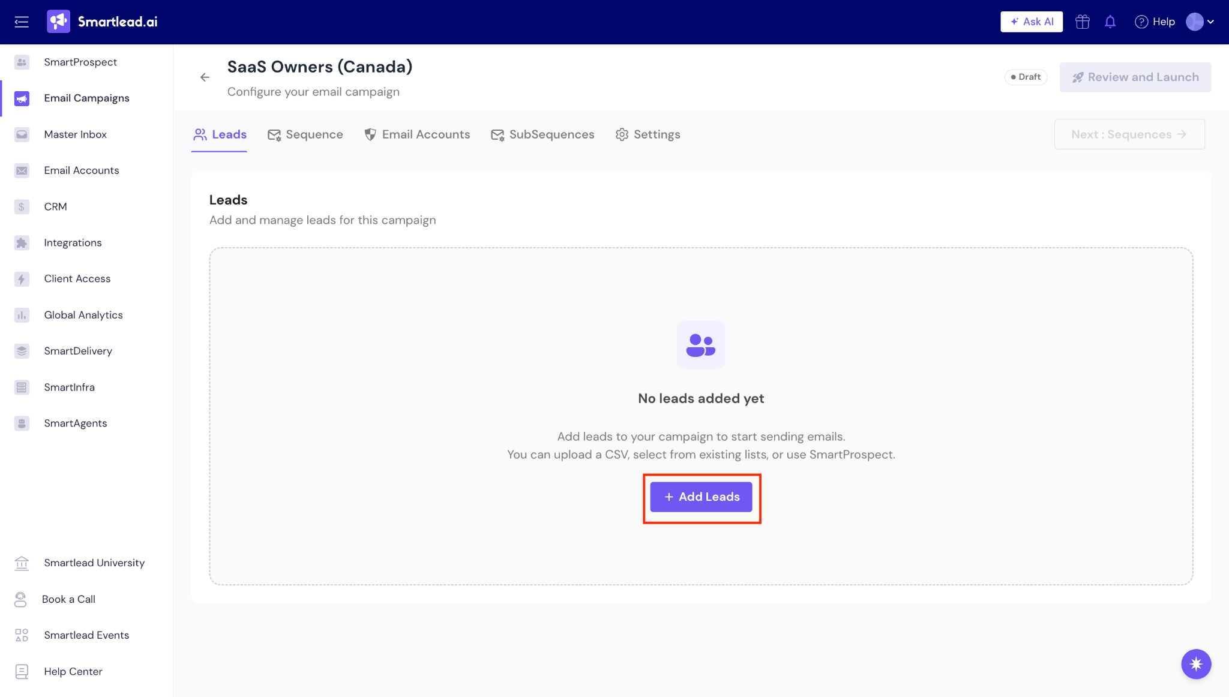Click the Smartlead.ai logo
The image size is (1229, 697).
102,22
